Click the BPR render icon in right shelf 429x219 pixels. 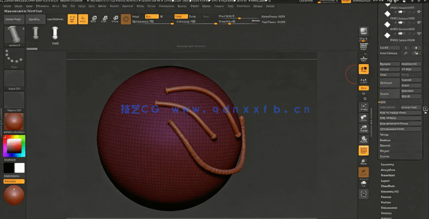point(364,31)
